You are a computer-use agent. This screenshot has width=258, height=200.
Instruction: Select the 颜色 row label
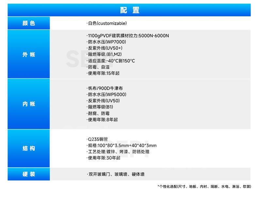click(x=29, y=23)
